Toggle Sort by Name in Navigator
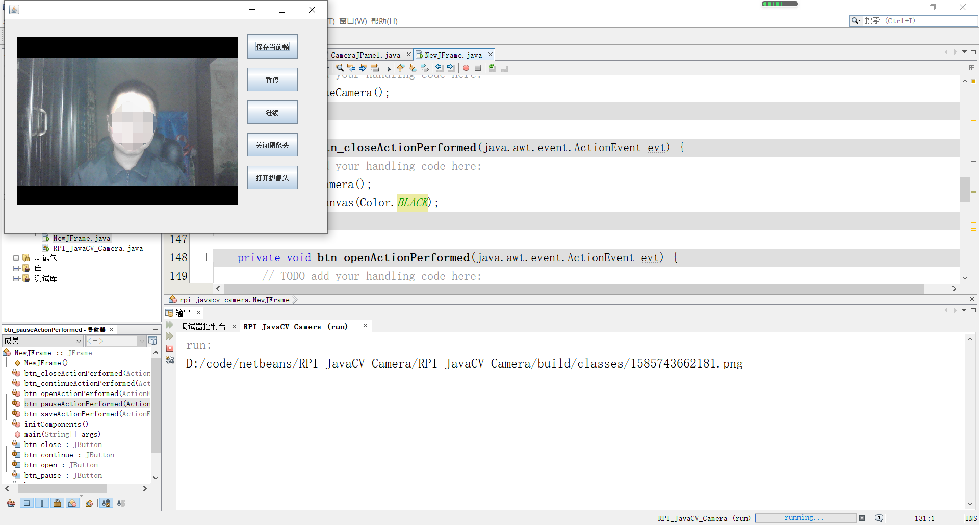This screenshot has height=525, width=979. coord(106,503)
